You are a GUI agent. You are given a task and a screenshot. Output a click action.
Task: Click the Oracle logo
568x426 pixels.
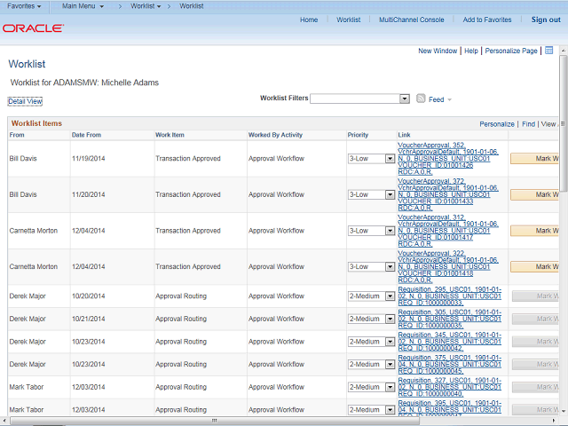tap(33, 28)
